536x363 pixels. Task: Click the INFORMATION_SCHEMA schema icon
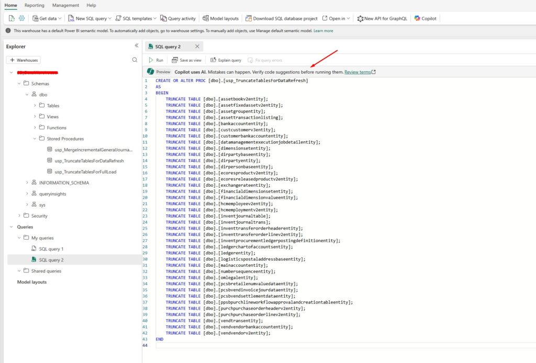34,183
